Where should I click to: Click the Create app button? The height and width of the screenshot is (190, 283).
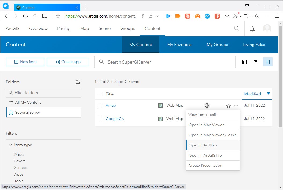point(68,62)
